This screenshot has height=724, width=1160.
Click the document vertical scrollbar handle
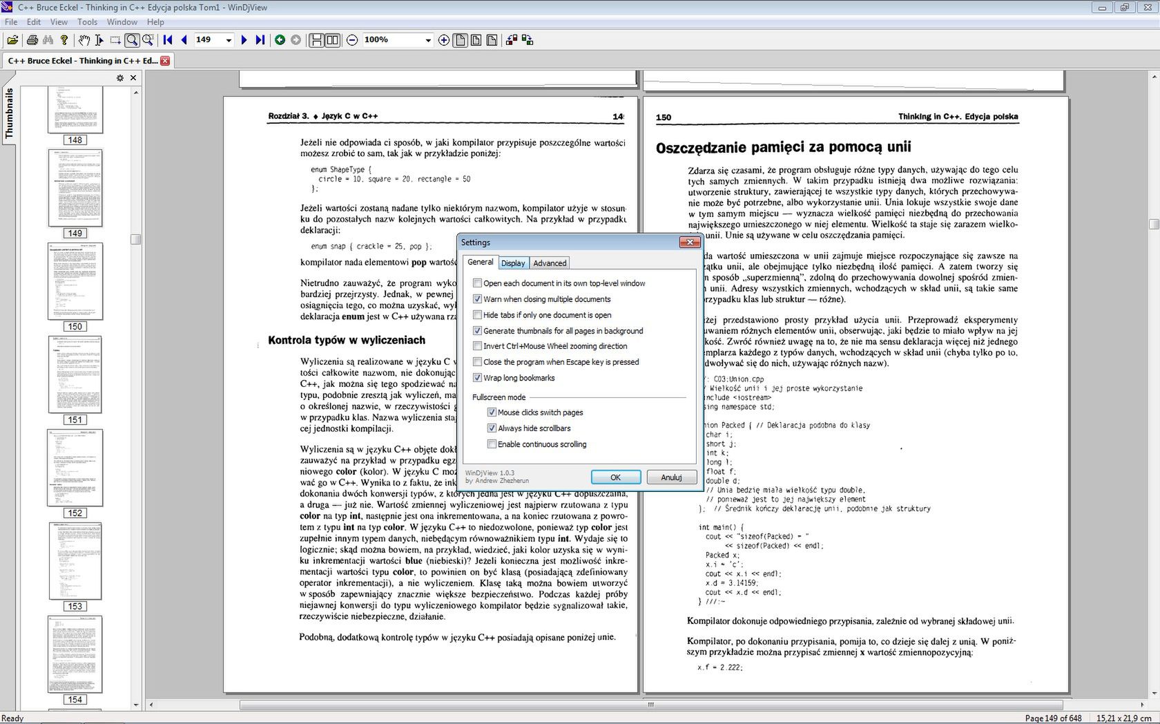coord(1154,224)
